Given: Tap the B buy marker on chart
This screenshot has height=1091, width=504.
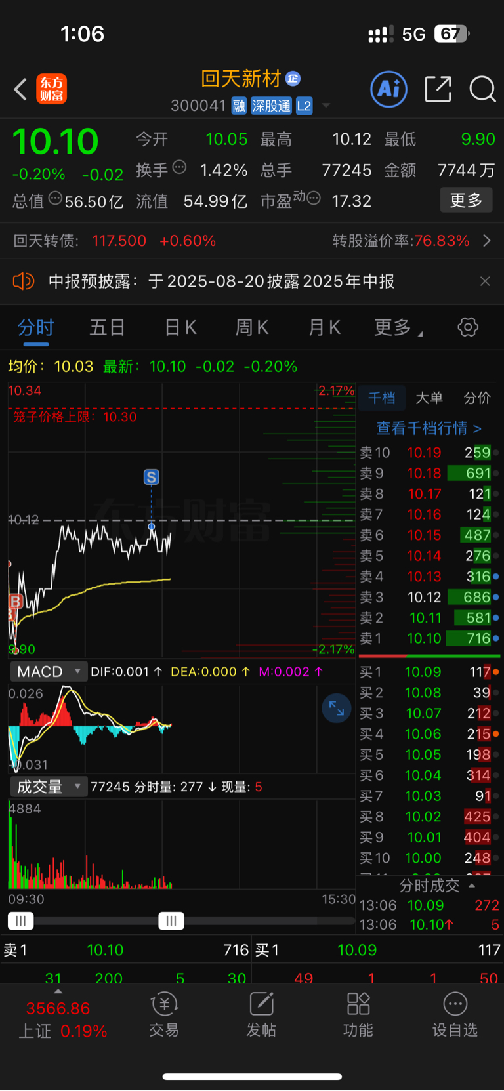Looking at the screenshot, I should coord(15,601).
